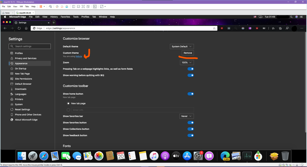Take a VM snapshot from the VMware toolbar
307x167 pixels.
point(57,6)
